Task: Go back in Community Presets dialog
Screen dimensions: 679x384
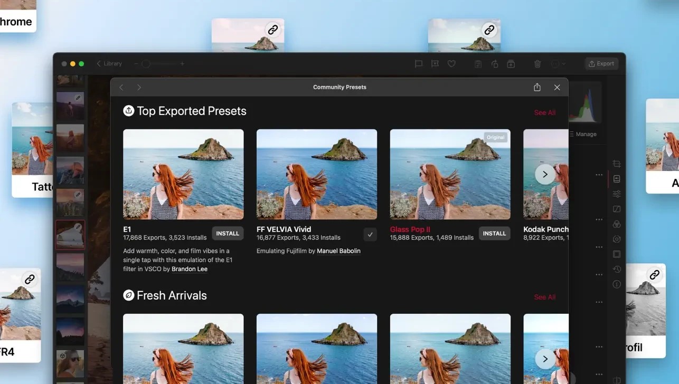Action: click(x=121, y=88)
